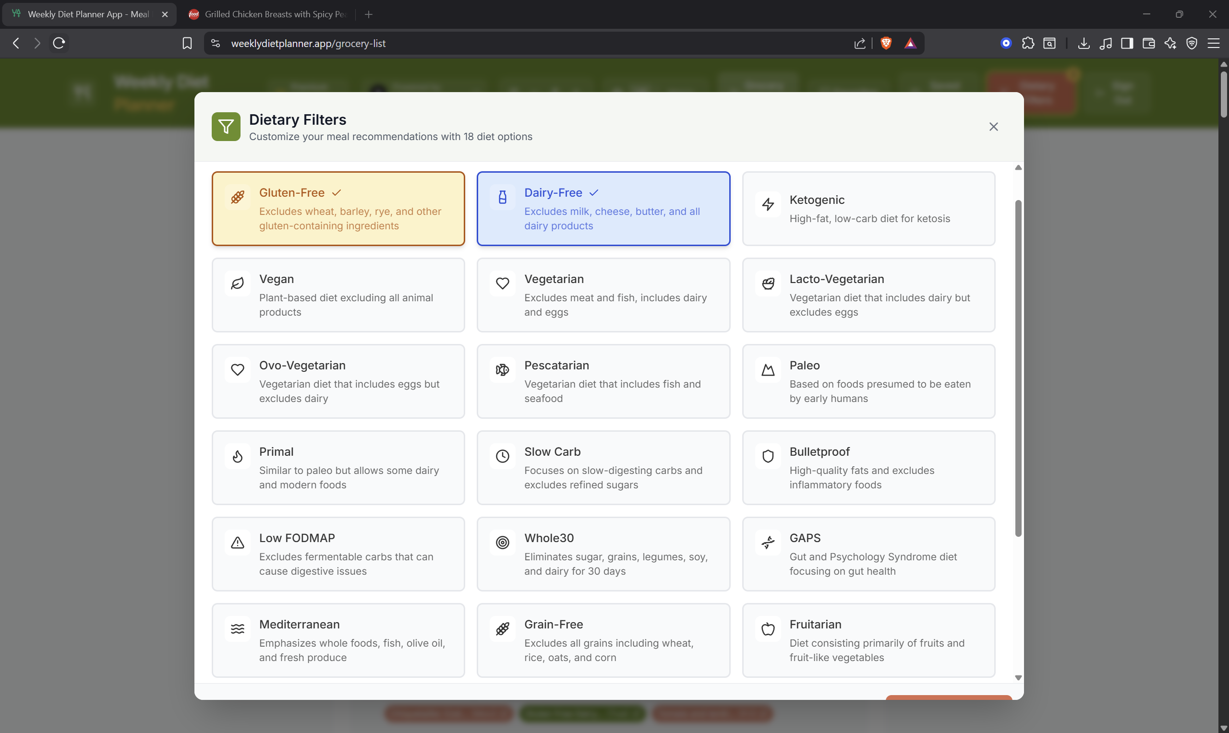Open browser downloads icon

point(1084,44)
